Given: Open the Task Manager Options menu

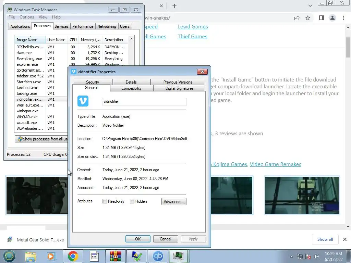Looking at the screenshot, I should [x=27, y=17].
